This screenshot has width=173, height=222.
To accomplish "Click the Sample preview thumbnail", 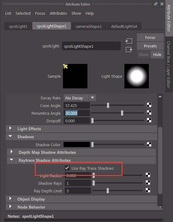I will [x=75, y=76].
